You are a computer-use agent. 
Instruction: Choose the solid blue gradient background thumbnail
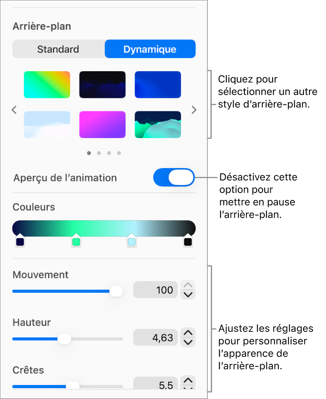pyautogui.click(x=158, y=85)
